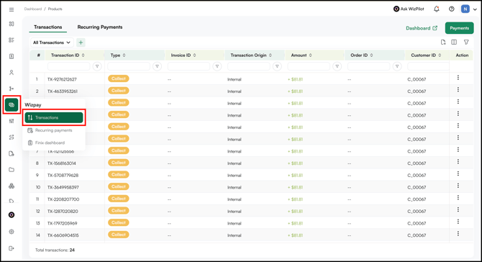Click transaction TX-2208207700
Viewport: 482px width, 262px height.
[63, 199]
